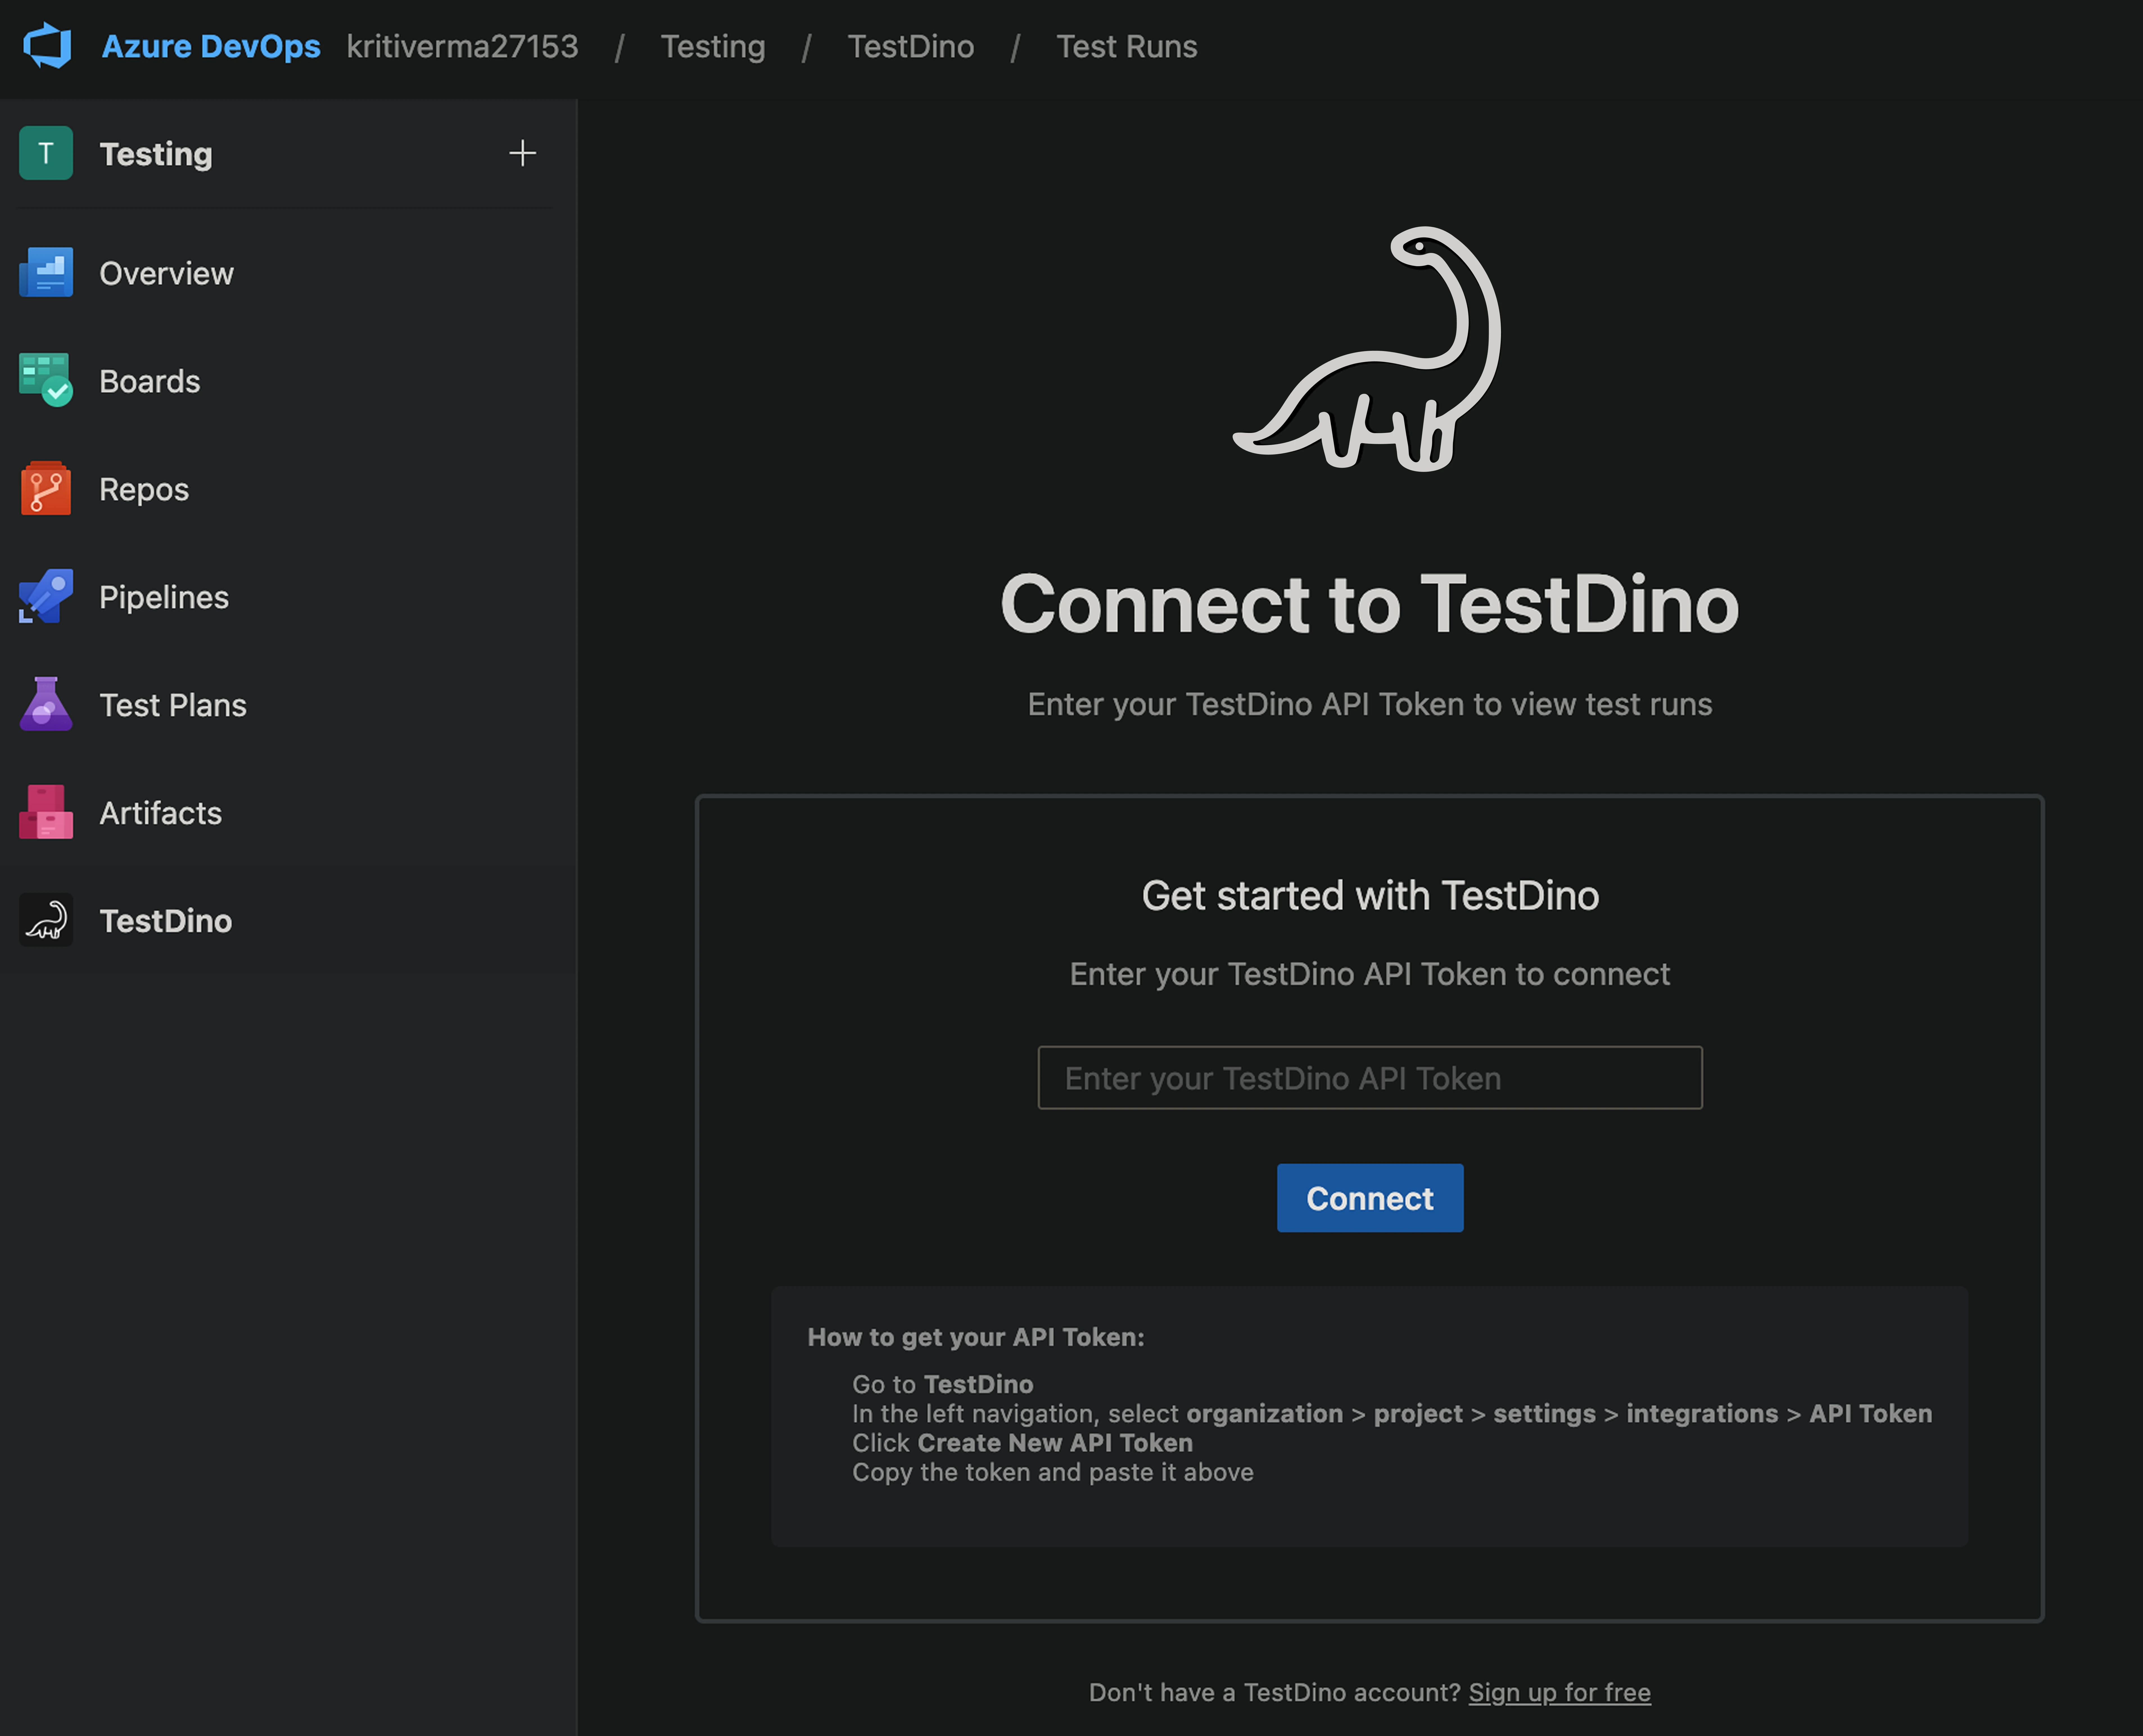Open the TestDino breadcrumb entry
This screenshot has width=2143, height=1736.
tap(910, 46)
